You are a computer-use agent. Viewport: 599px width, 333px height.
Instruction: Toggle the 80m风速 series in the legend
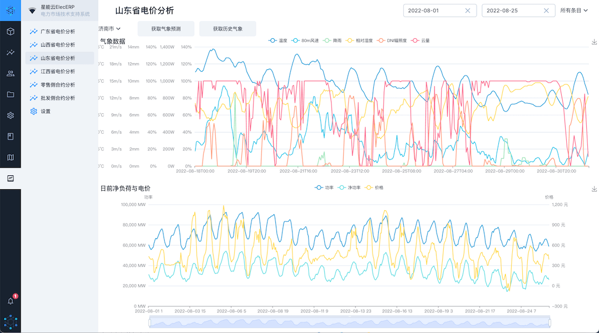[305, 41]
